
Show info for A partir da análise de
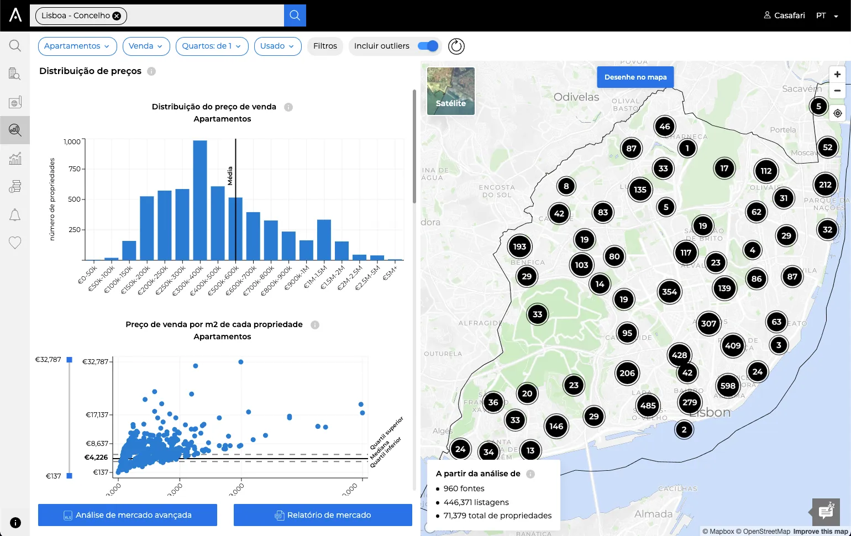tap(530, 474)
